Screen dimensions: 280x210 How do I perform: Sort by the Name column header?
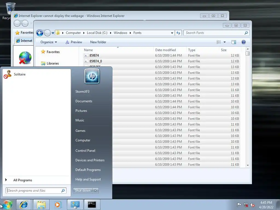118,50
